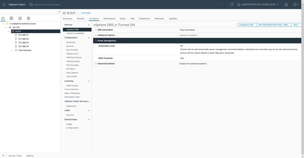304x158 pixels.
Task: Switch to Networking inventory view
Action: pyautogui.click(x=29, y=18)
